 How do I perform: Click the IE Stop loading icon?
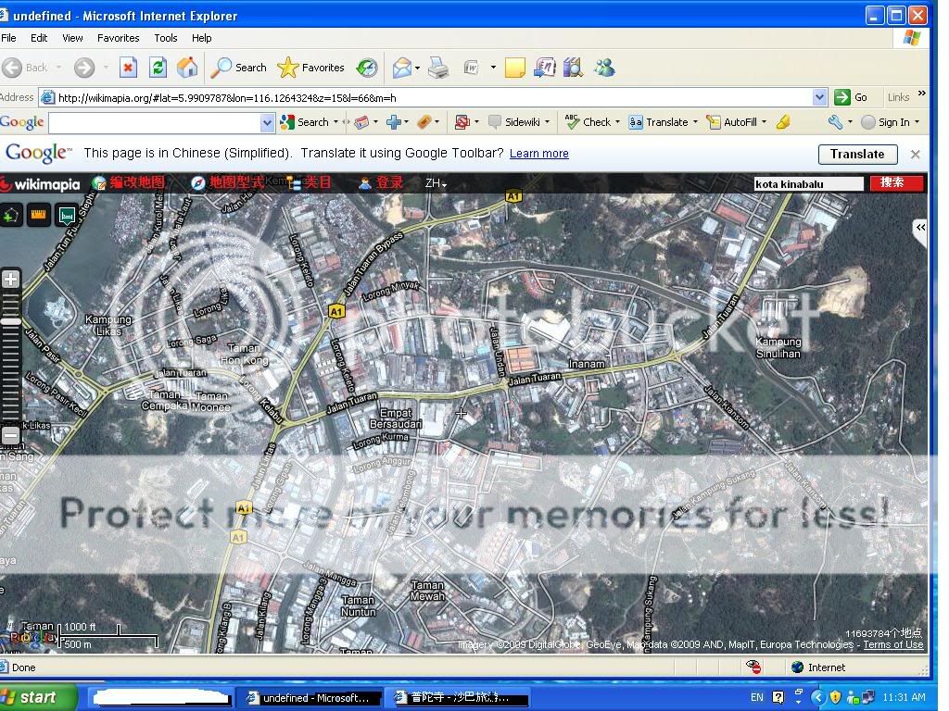(128, 68)
